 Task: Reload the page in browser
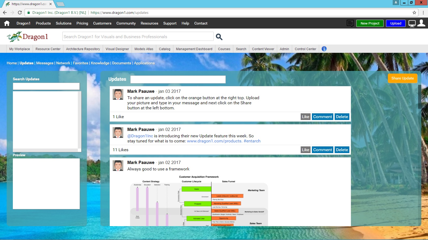pyautogui.click(x=20, y=13)
